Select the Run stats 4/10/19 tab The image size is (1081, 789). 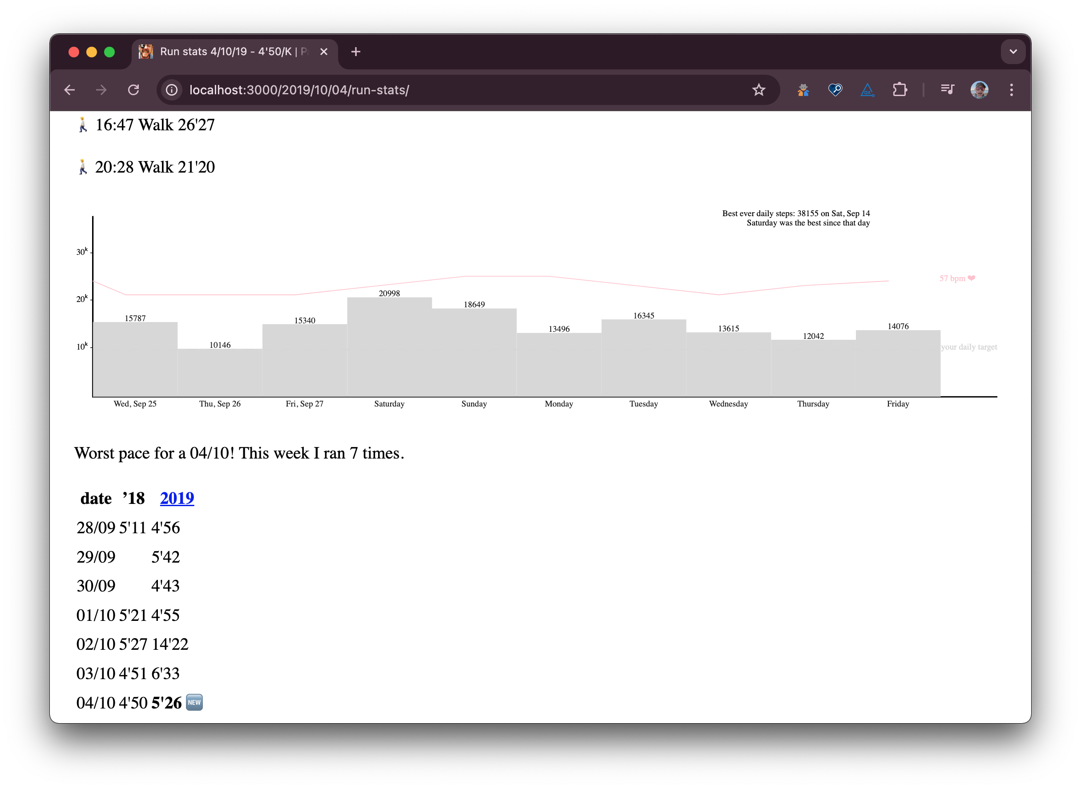[x=229, y=52]
